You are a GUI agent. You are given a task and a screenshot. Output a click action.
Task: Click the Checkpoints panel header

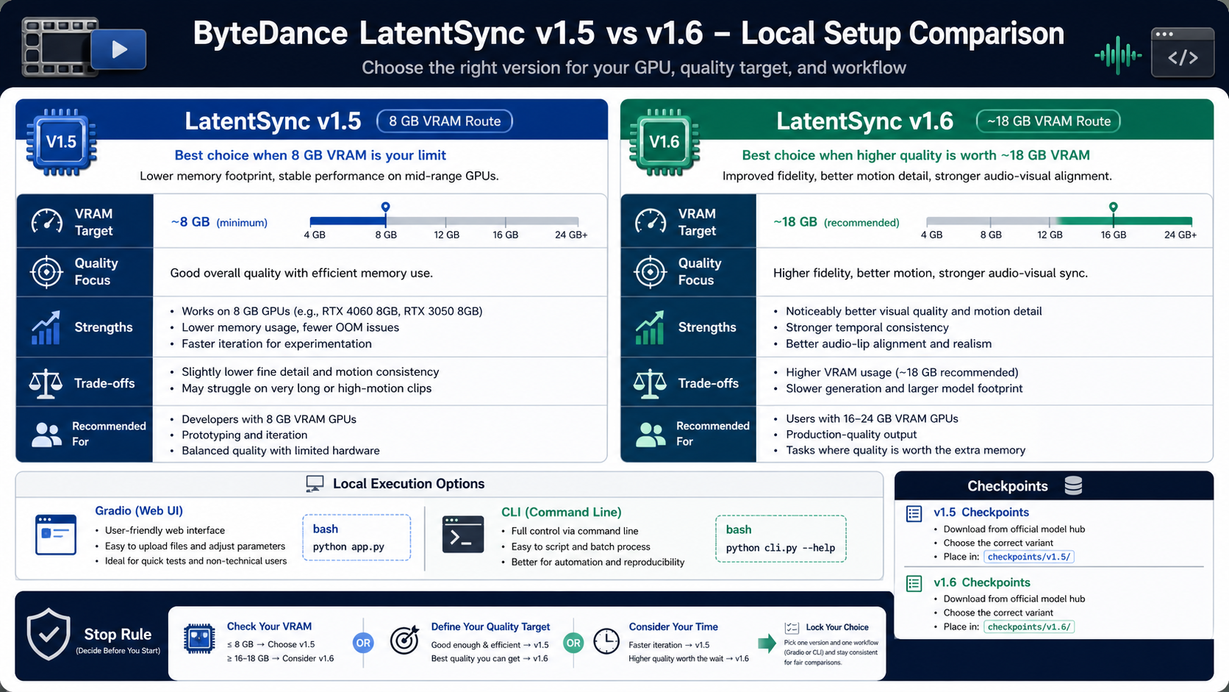[x=1053, y=485]
